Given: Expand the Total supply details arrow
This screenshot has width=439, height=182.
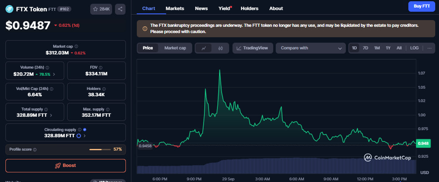Looking at the screenshot, I should (x=51, y=115).
